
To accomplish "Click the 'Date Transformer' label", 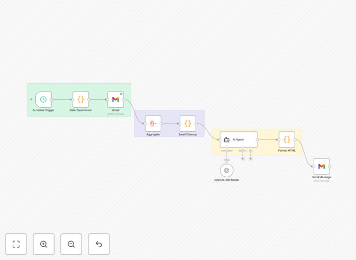I will click(81, 110).
